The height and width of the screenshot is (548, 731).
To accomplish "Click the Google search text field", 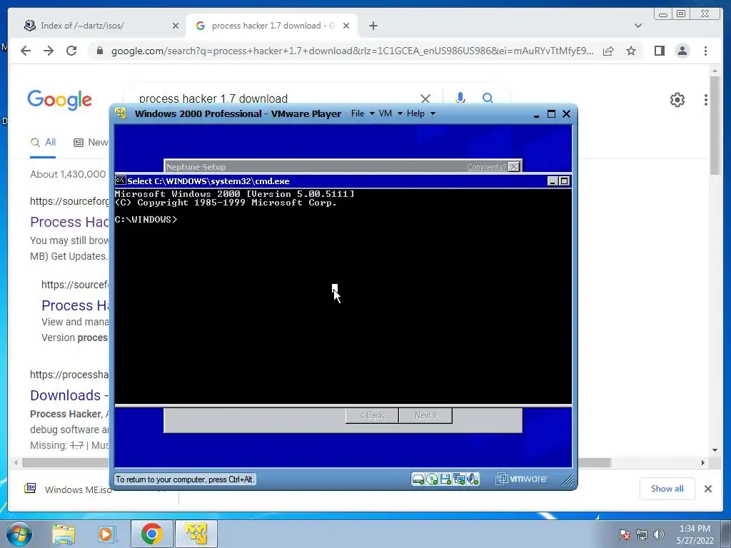I will (275, 98).
